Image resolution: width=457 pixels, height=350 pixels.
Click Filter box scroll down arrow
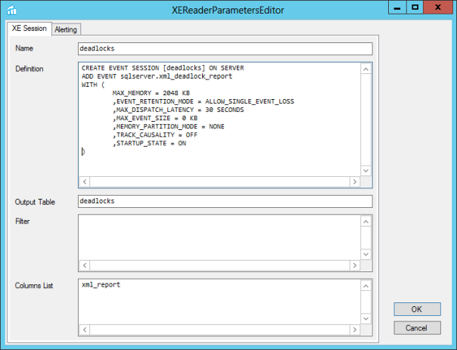366,254
